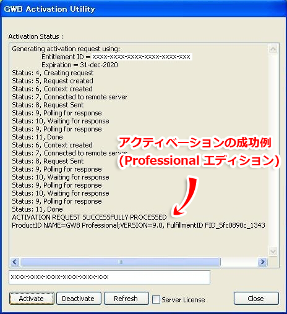Screen dimensions: 287x314
Task: Click the Generating activation request using line
Action: [x=66, y=49]
